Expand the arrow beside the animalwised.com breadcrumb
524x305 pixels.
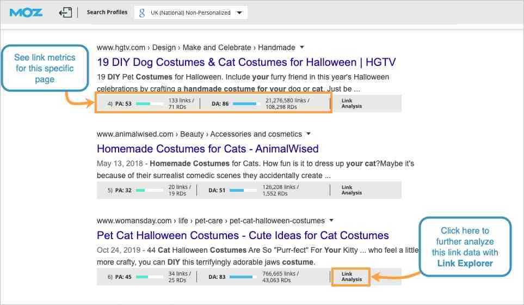(309, 134)
